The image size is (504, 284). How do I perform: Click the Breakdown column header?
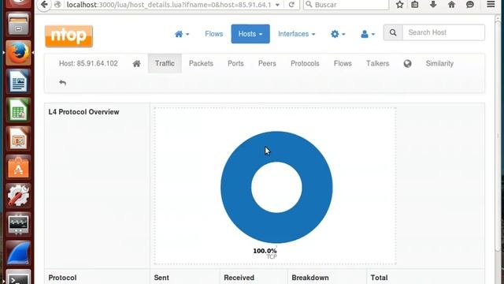coord(310,278)
